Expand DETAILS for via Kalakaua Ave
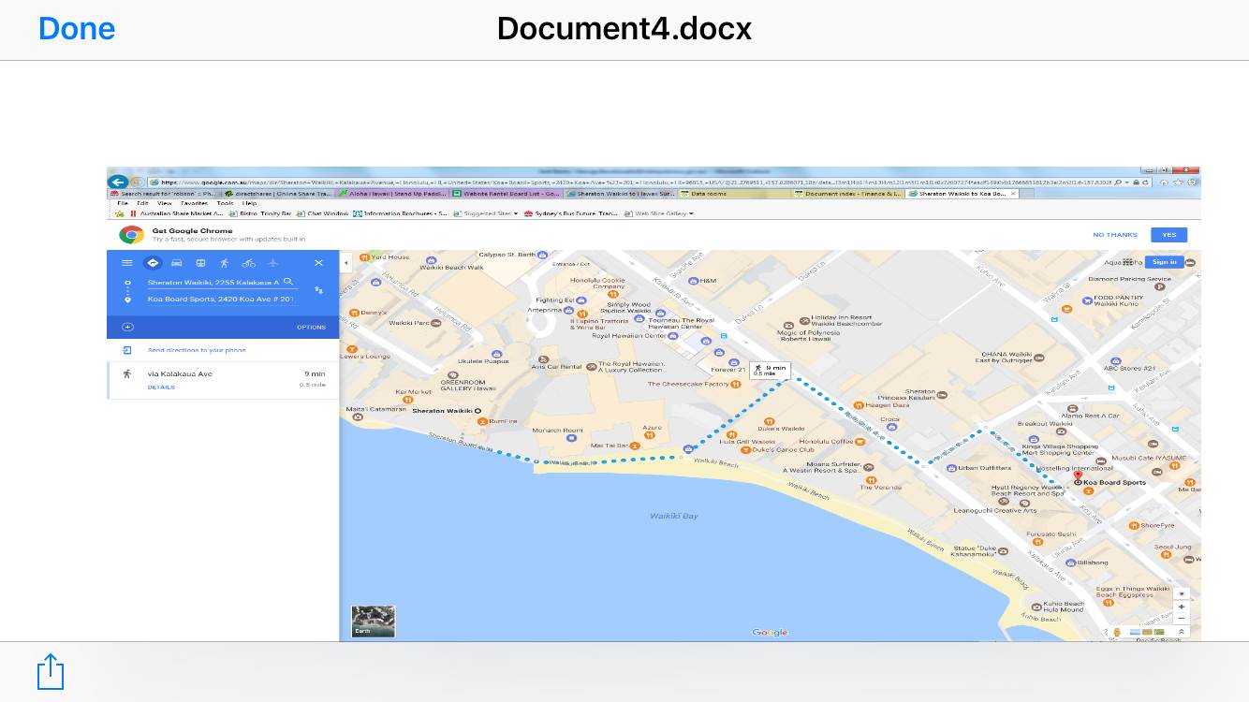 point(161,387)
